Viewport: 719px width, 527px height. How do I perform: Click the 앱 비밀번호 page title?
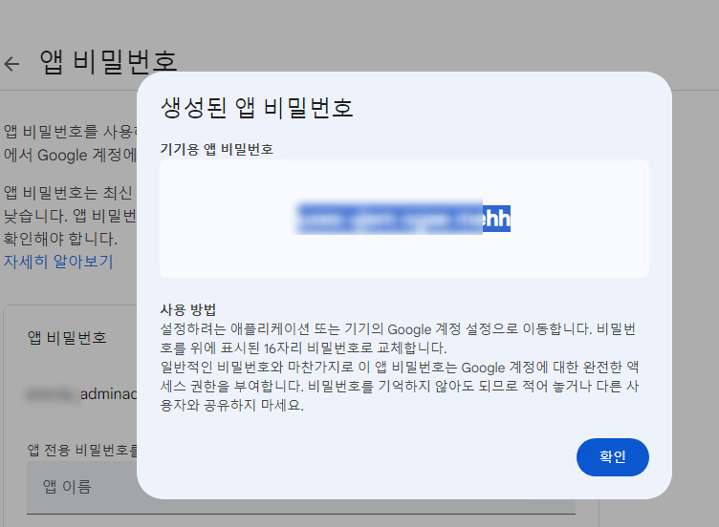click(x=108, y=62)
